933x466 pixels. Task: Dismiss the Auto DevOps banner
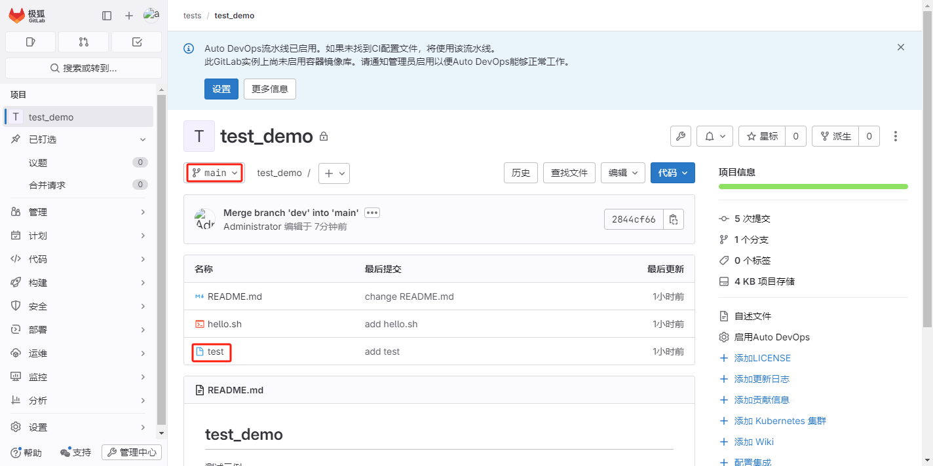[x=900, y=47]
